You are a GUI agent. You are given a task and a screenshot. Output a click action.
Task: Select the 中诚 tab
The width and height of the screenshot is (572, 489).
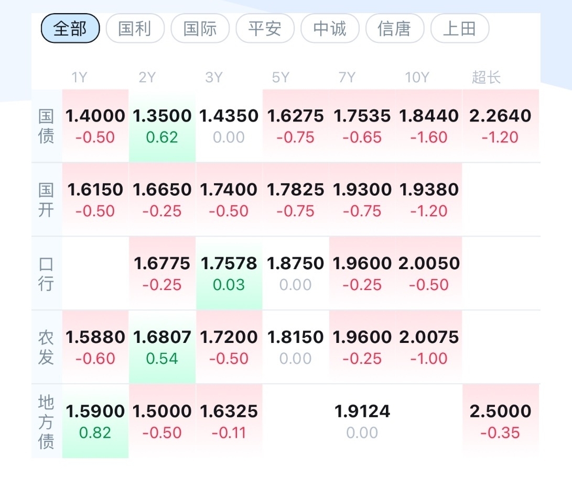coord(330,28)
